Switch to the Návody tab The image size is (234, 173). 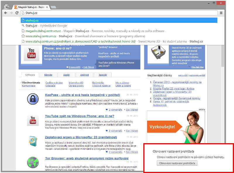(x=48, y=75)
